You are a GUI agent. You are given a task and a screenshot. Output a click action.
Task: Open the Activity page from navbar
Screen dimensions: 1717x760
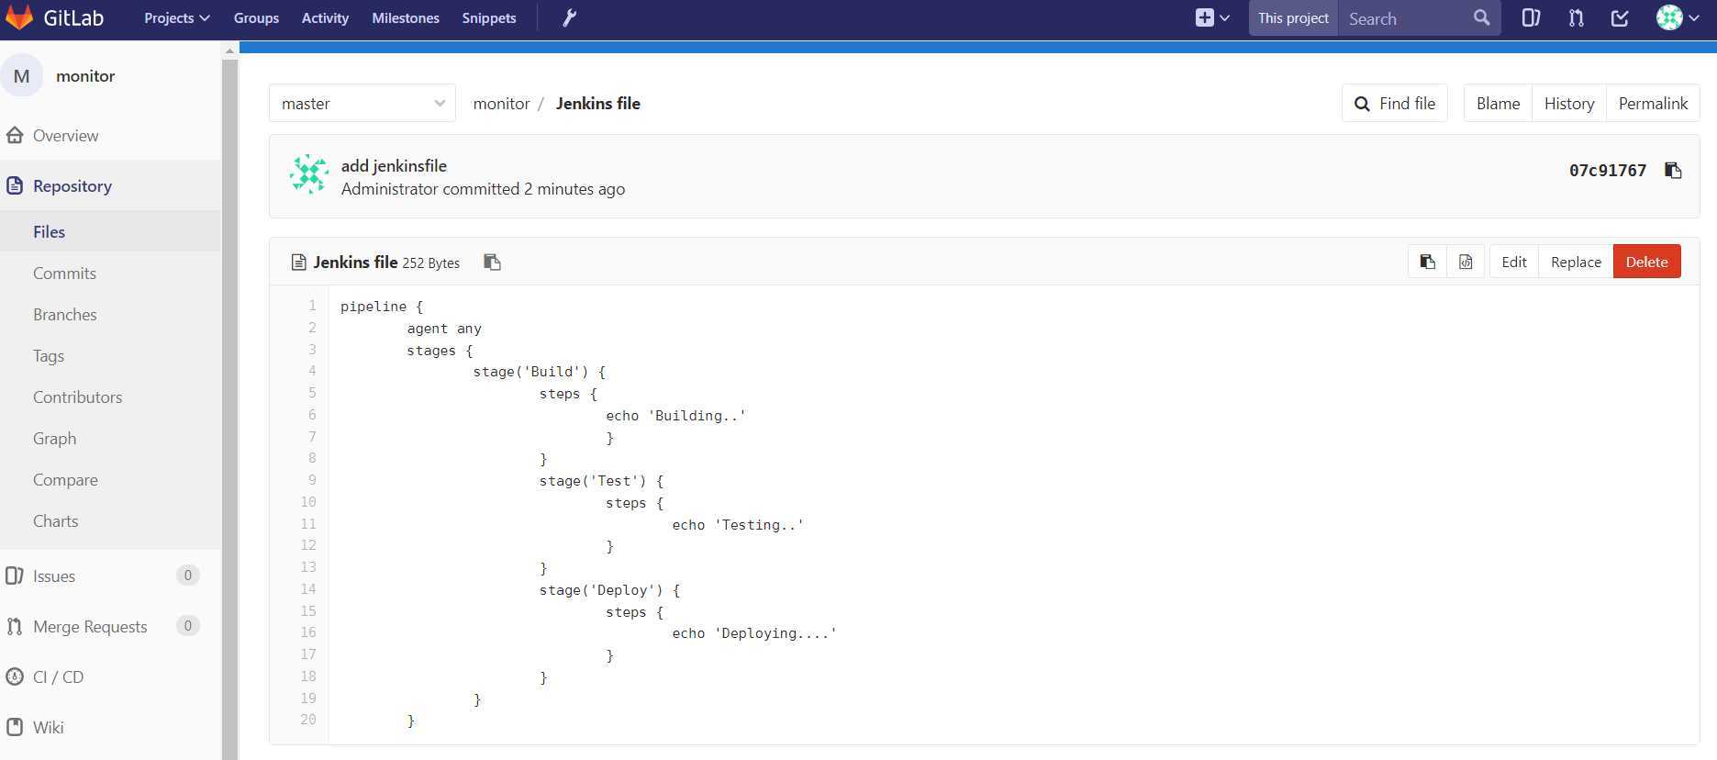click(325, 18)
